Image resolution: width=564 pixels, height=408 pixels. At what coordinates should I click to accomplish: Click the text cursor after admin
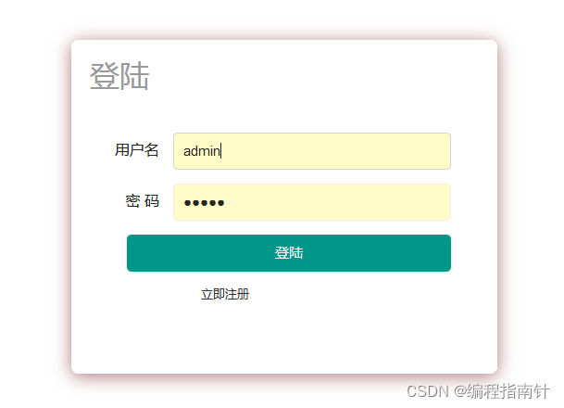[x=221, y=151]
